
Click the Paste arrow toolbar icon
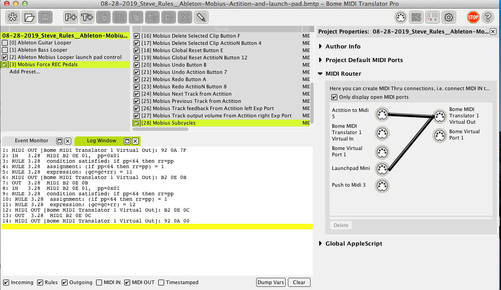[x=168, y=17]
